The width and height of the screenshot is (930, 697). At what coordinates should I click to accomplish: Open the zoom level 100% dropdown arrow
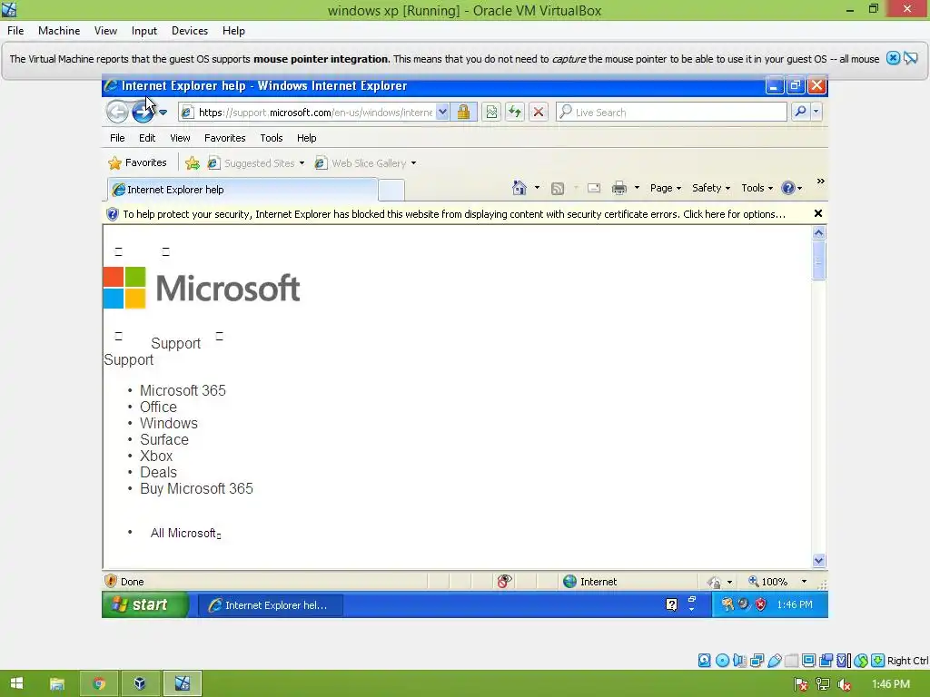tap(804, 582)
